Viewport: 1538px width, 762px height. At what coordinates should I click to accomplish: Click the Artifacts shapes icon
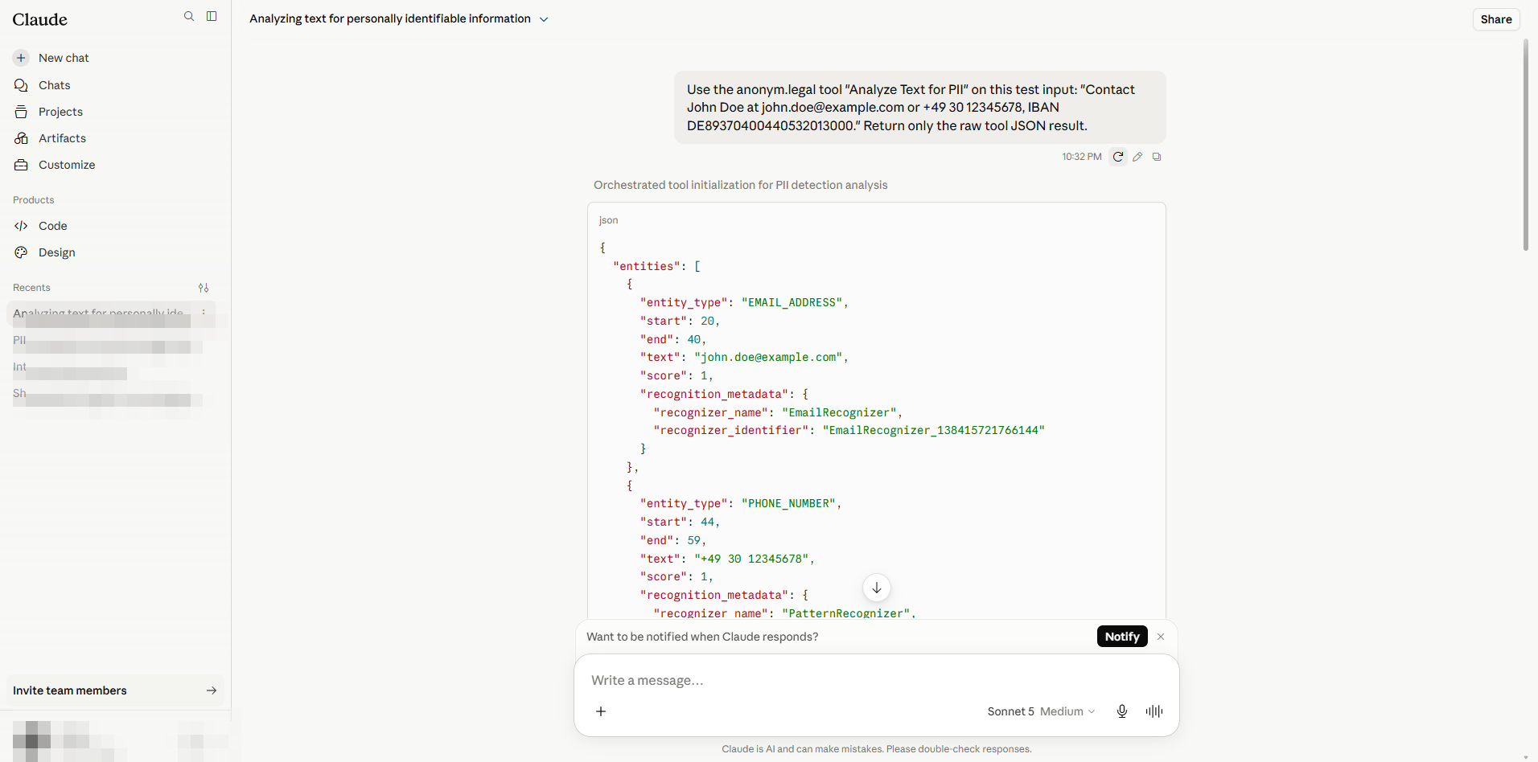click(21, 138)
